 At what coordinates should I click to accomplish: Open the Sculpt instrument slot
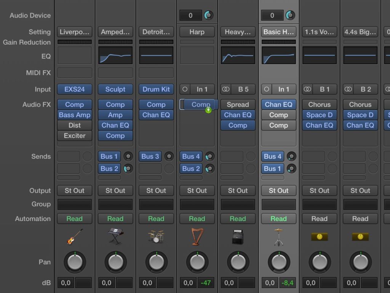coord(115,89)
